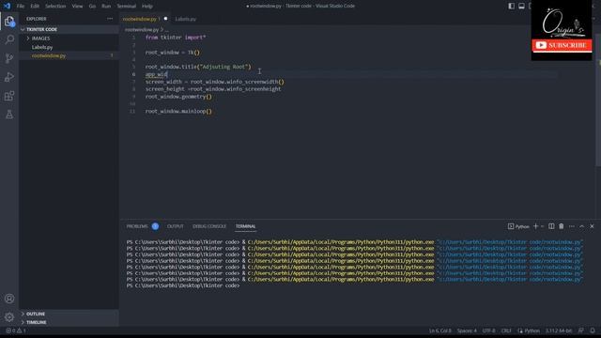Image resolution: width=601 pixels, height=338 pixels.
Task: Click the unsaved dot on rootwindow.py tab
Action: [x=165, y=19]
